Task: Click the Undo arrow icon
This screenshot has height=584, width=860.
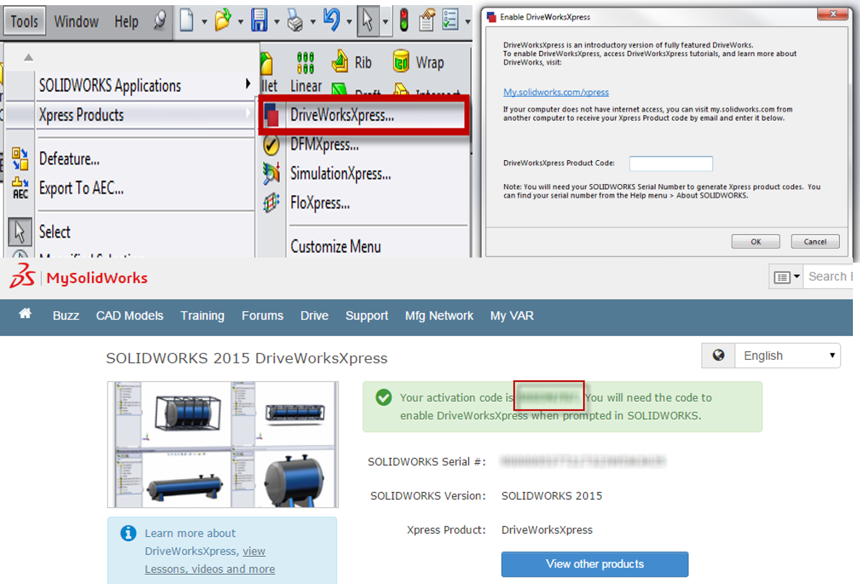Action: (x=331, y=20)
